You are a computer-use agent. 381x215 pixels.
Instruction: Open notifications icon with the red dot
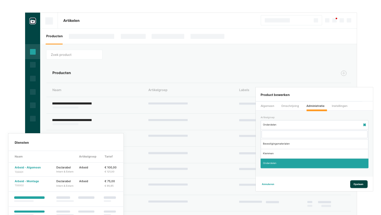tap(334, 20)
